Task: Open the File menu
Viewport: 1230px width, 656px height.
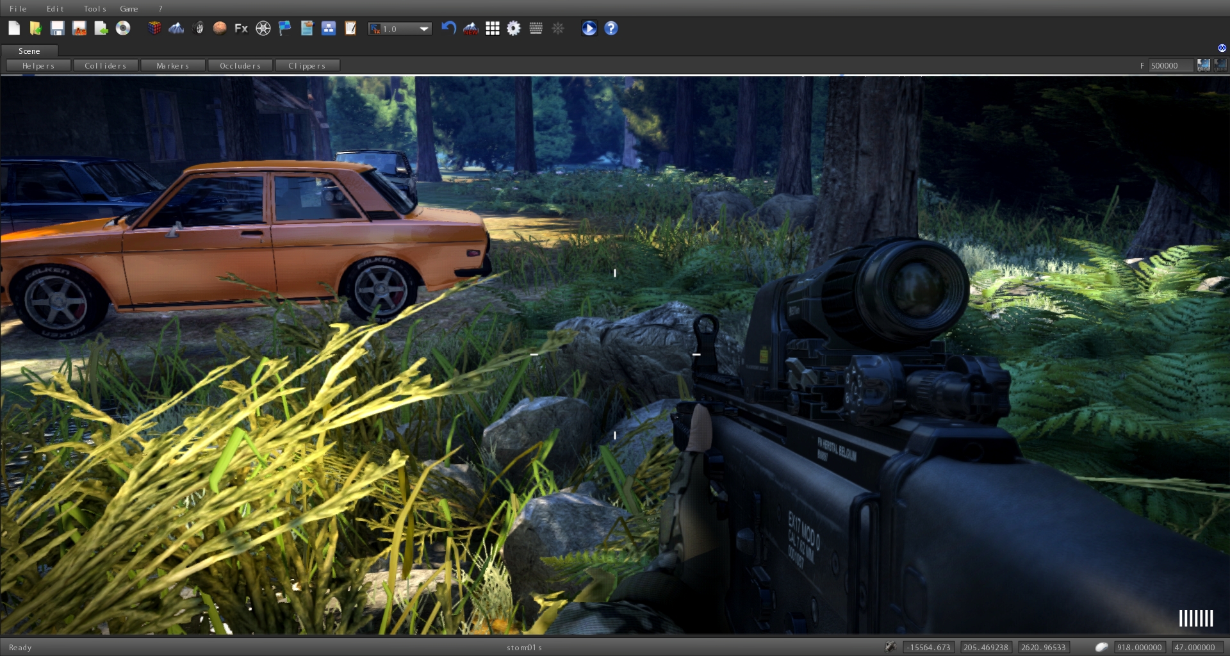Action: point(18,8)
